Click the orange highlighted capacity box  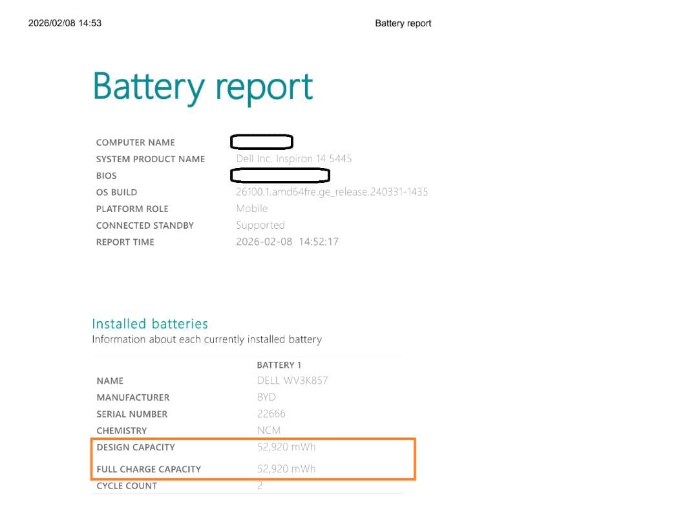[253, 458]
